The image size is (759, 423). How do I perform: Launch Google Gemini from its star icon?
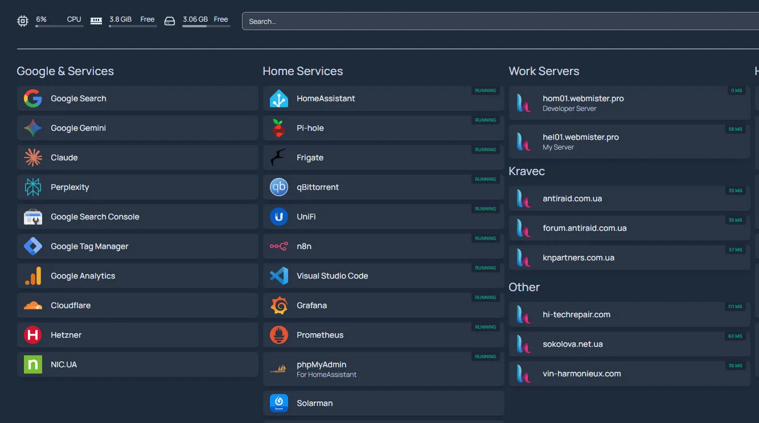point(33,128)
